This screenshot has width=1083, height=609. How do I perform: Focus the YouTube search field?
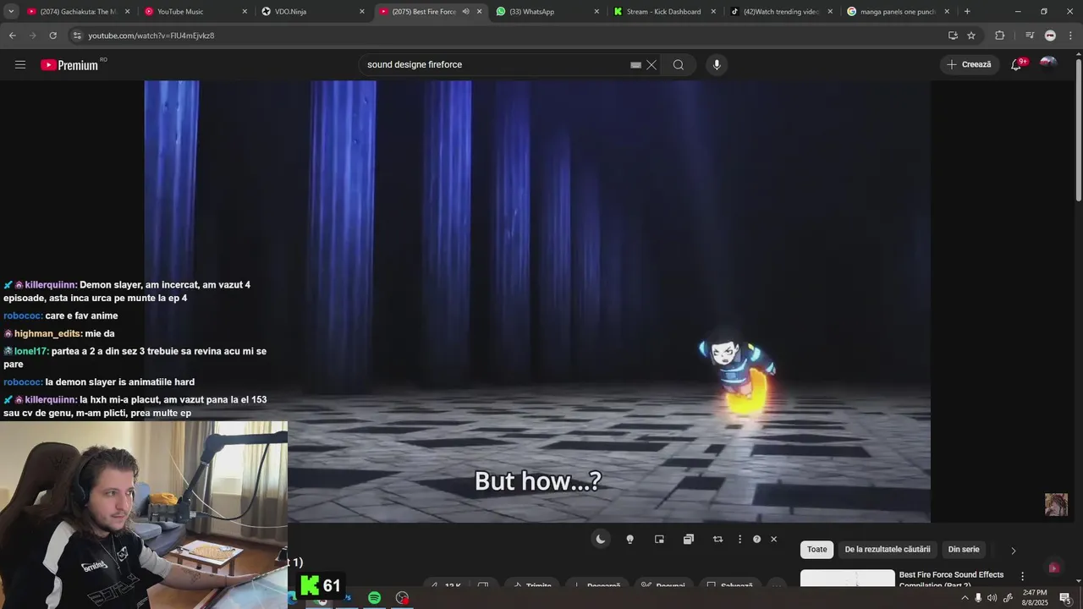click(495, 64)
